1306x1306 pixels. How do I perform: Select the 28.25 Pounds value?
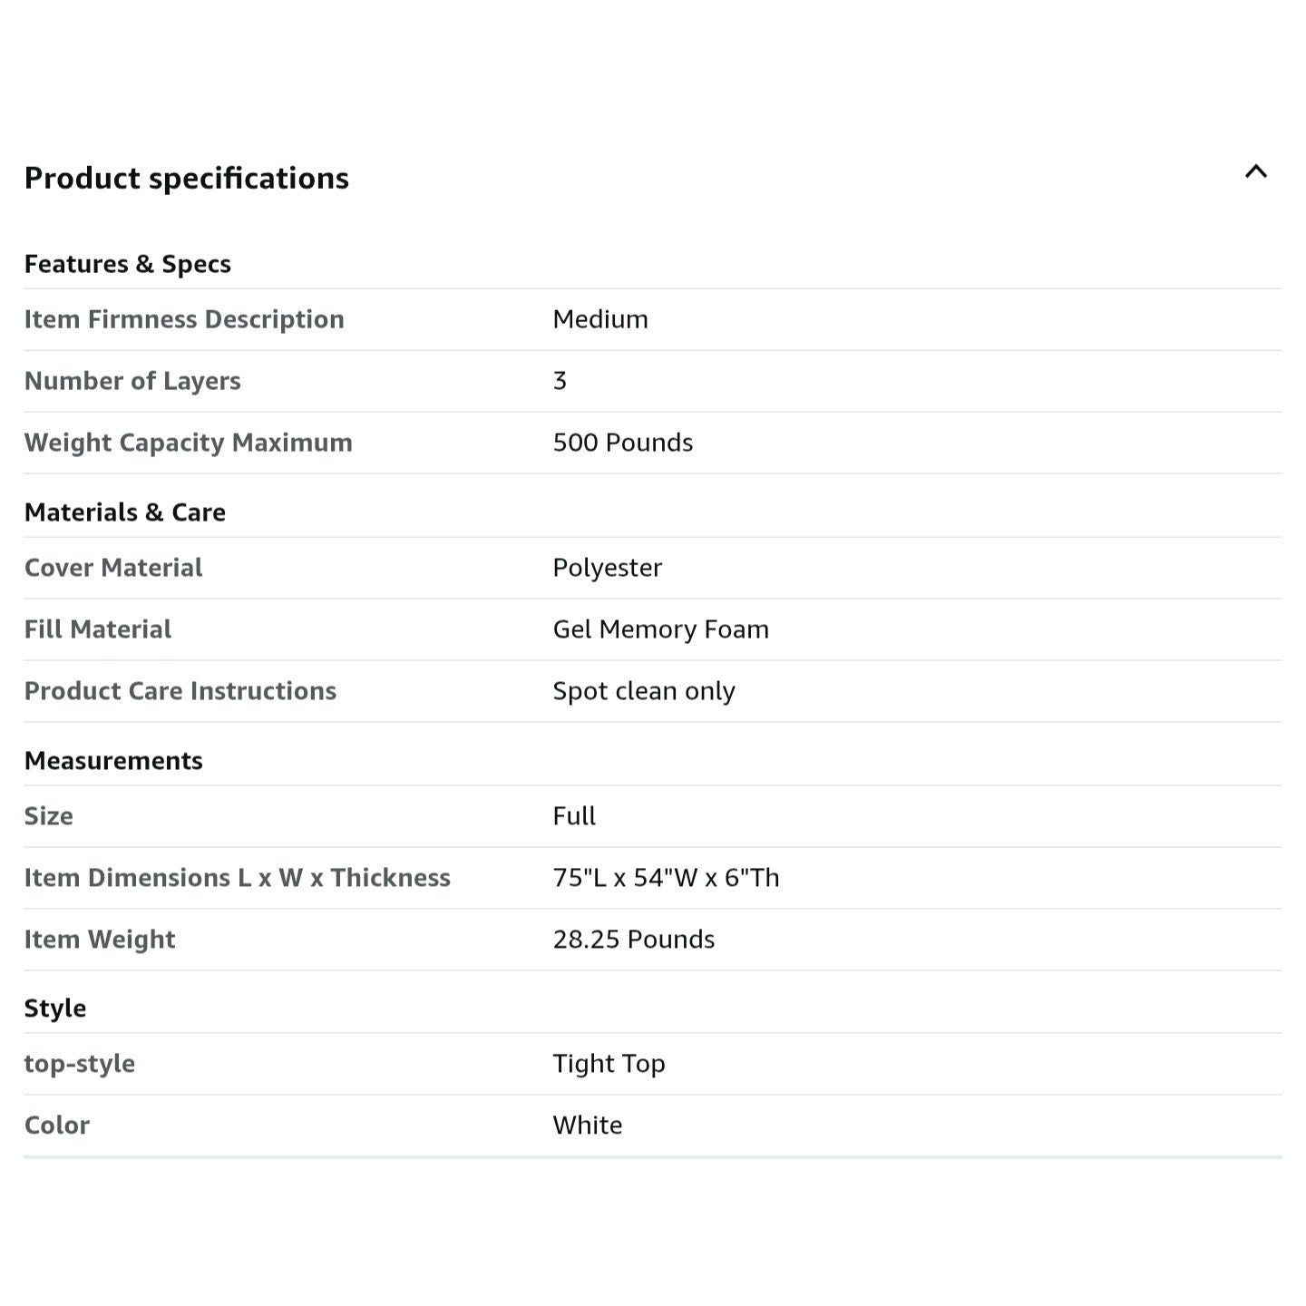coord(634,940)
